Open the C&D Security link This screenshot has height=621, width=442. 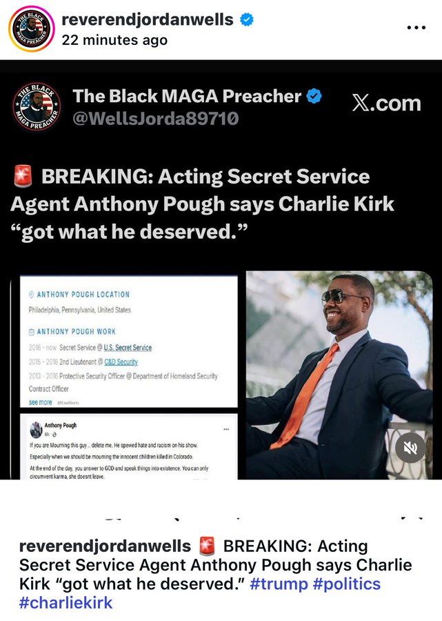pos(121,362)
